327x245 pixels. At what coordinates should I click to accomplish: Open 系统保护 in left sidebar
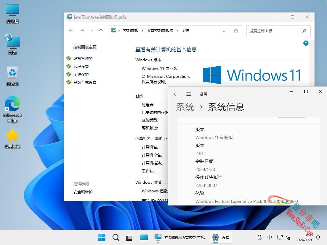click(81, 74)
